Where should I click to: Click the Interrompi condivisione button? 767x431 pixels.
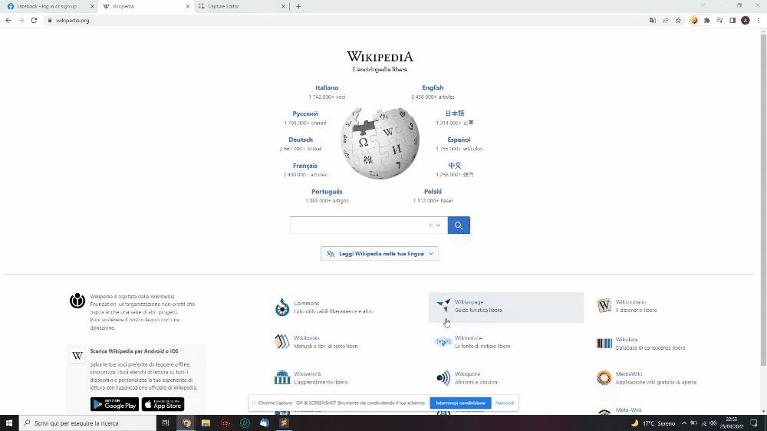click(460, 403)
